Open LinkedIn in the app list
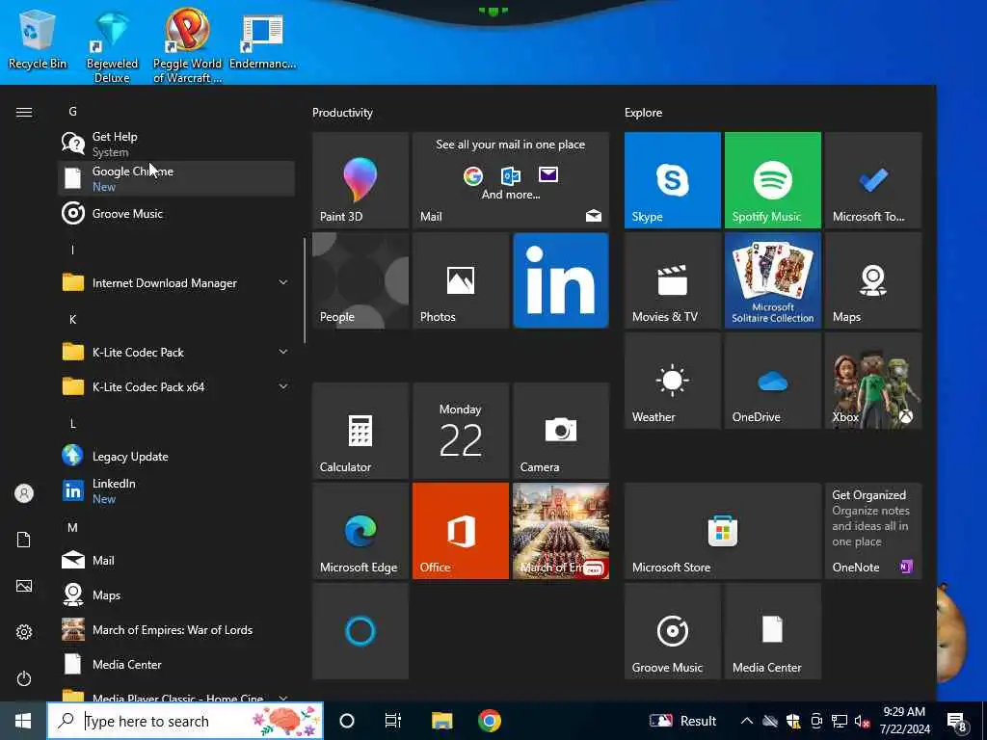The width and height of the screenshot is (987, 740). [x=176, y=490]
